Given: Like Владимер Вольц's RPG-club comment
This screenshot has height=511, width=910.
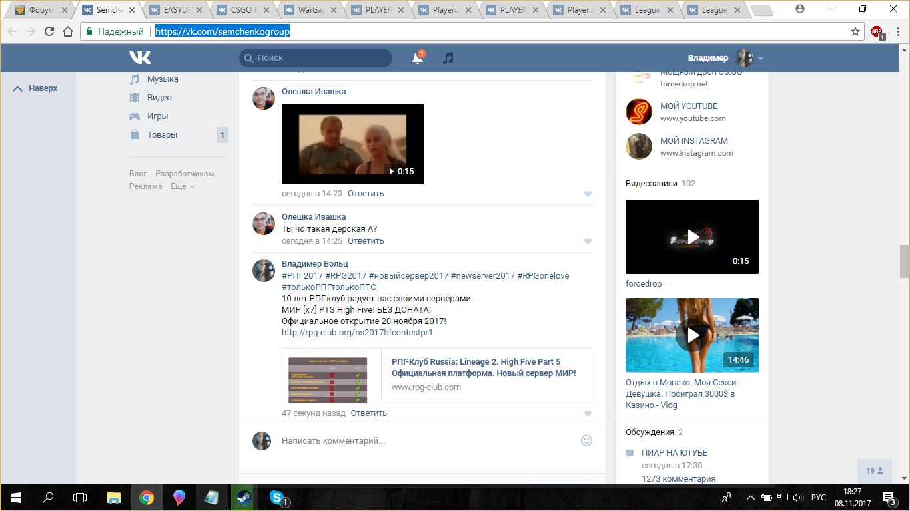Looking at the screenshot, I should 588,414.
